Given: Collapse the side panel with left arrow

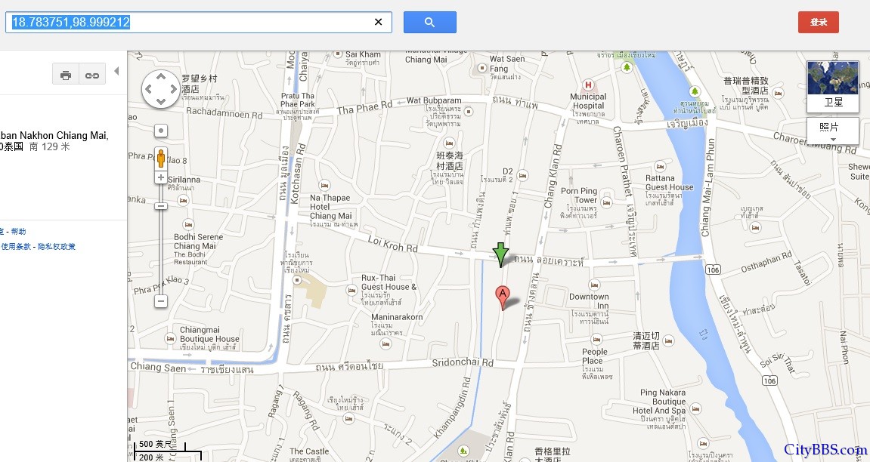Looking at the screenshot, I should tap(116, 71).
